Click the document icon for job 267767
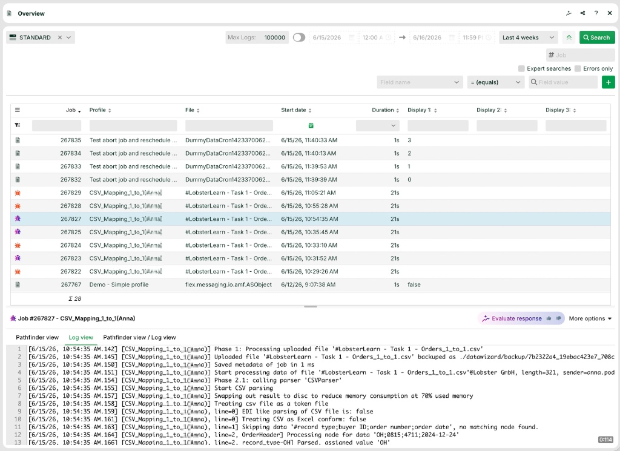 tap(18, 285)
